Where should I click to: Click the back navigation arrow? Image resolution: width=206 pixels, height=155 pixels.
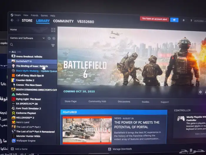(12, 20)
